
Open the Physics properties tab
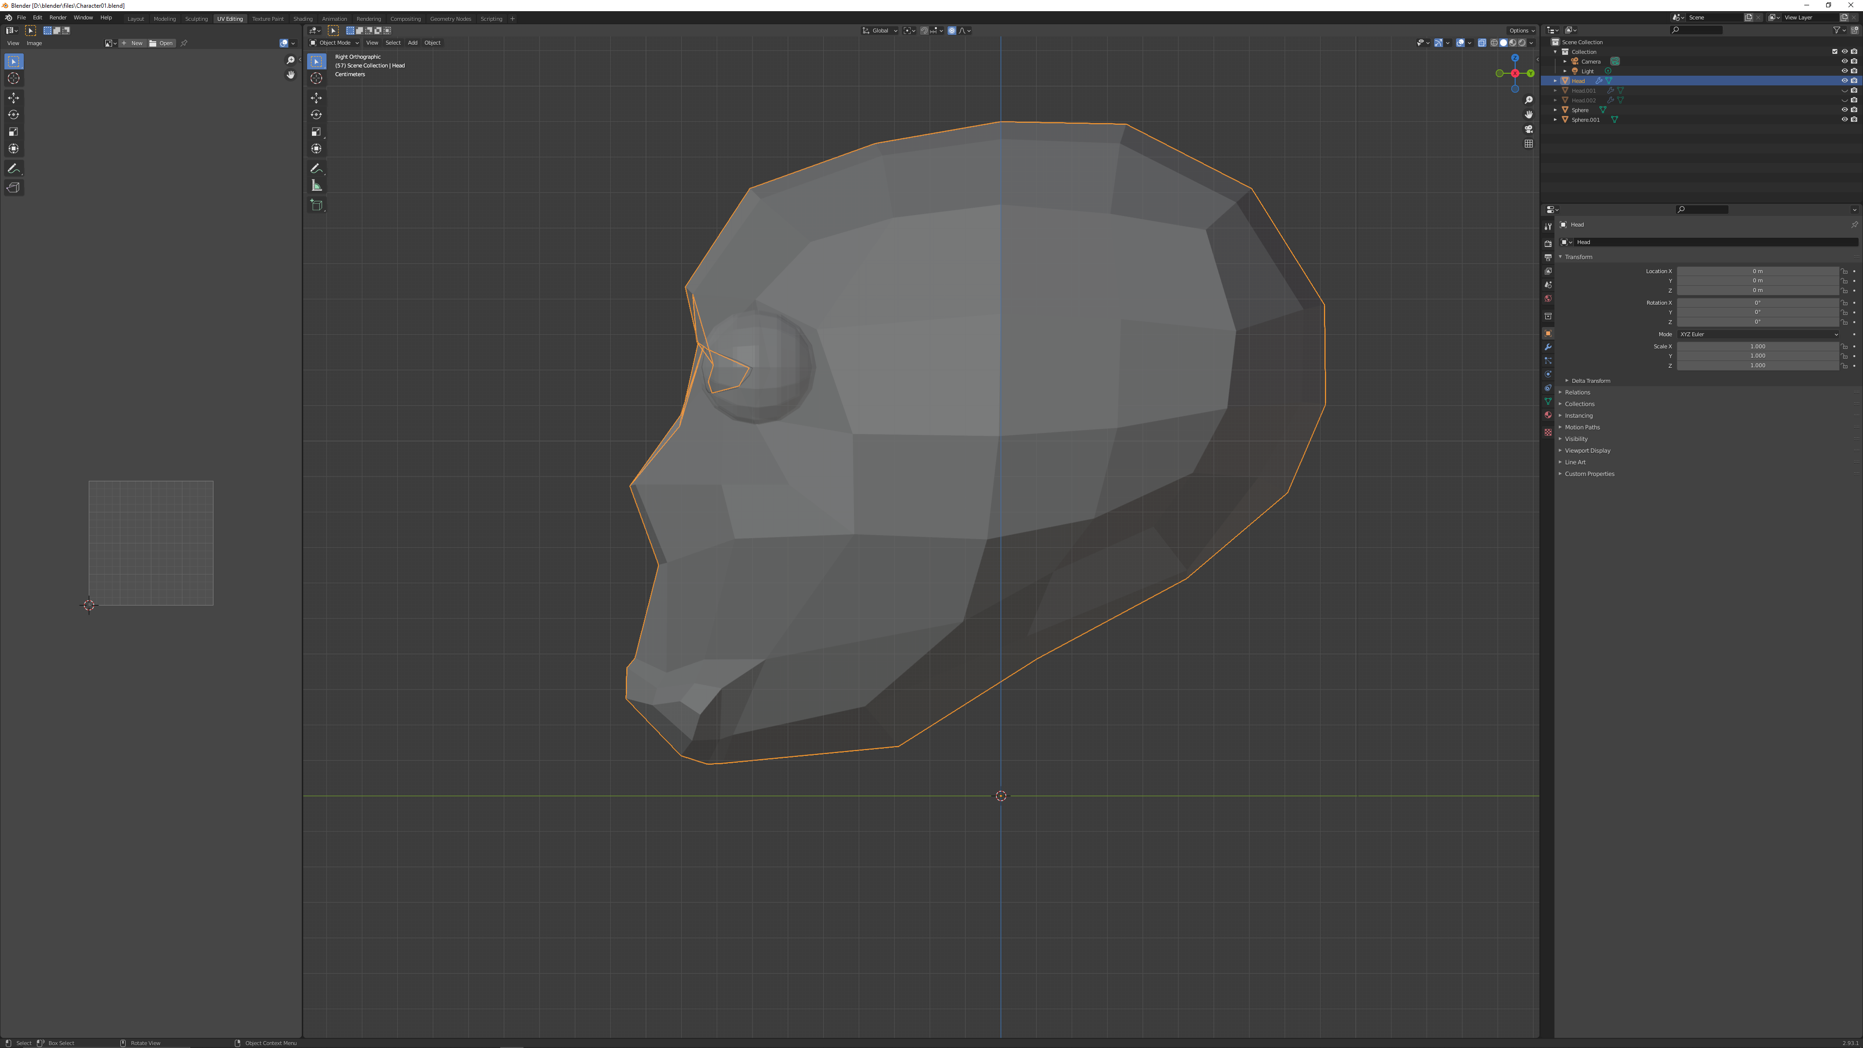click(1548, 375)
